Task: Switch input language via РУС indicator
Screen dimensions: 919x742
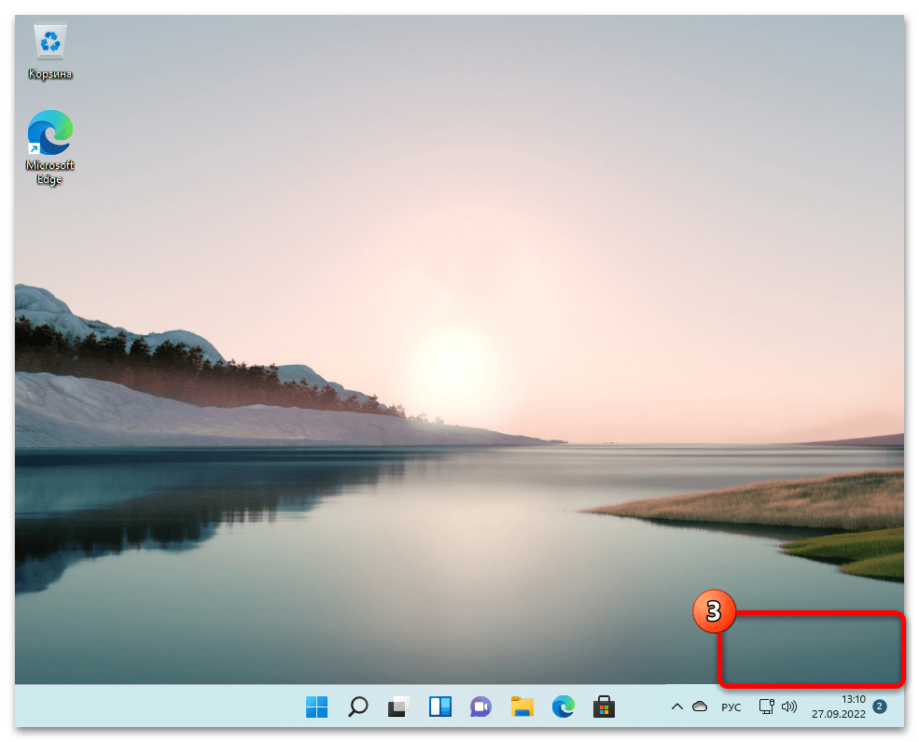Action: point(731,707)
